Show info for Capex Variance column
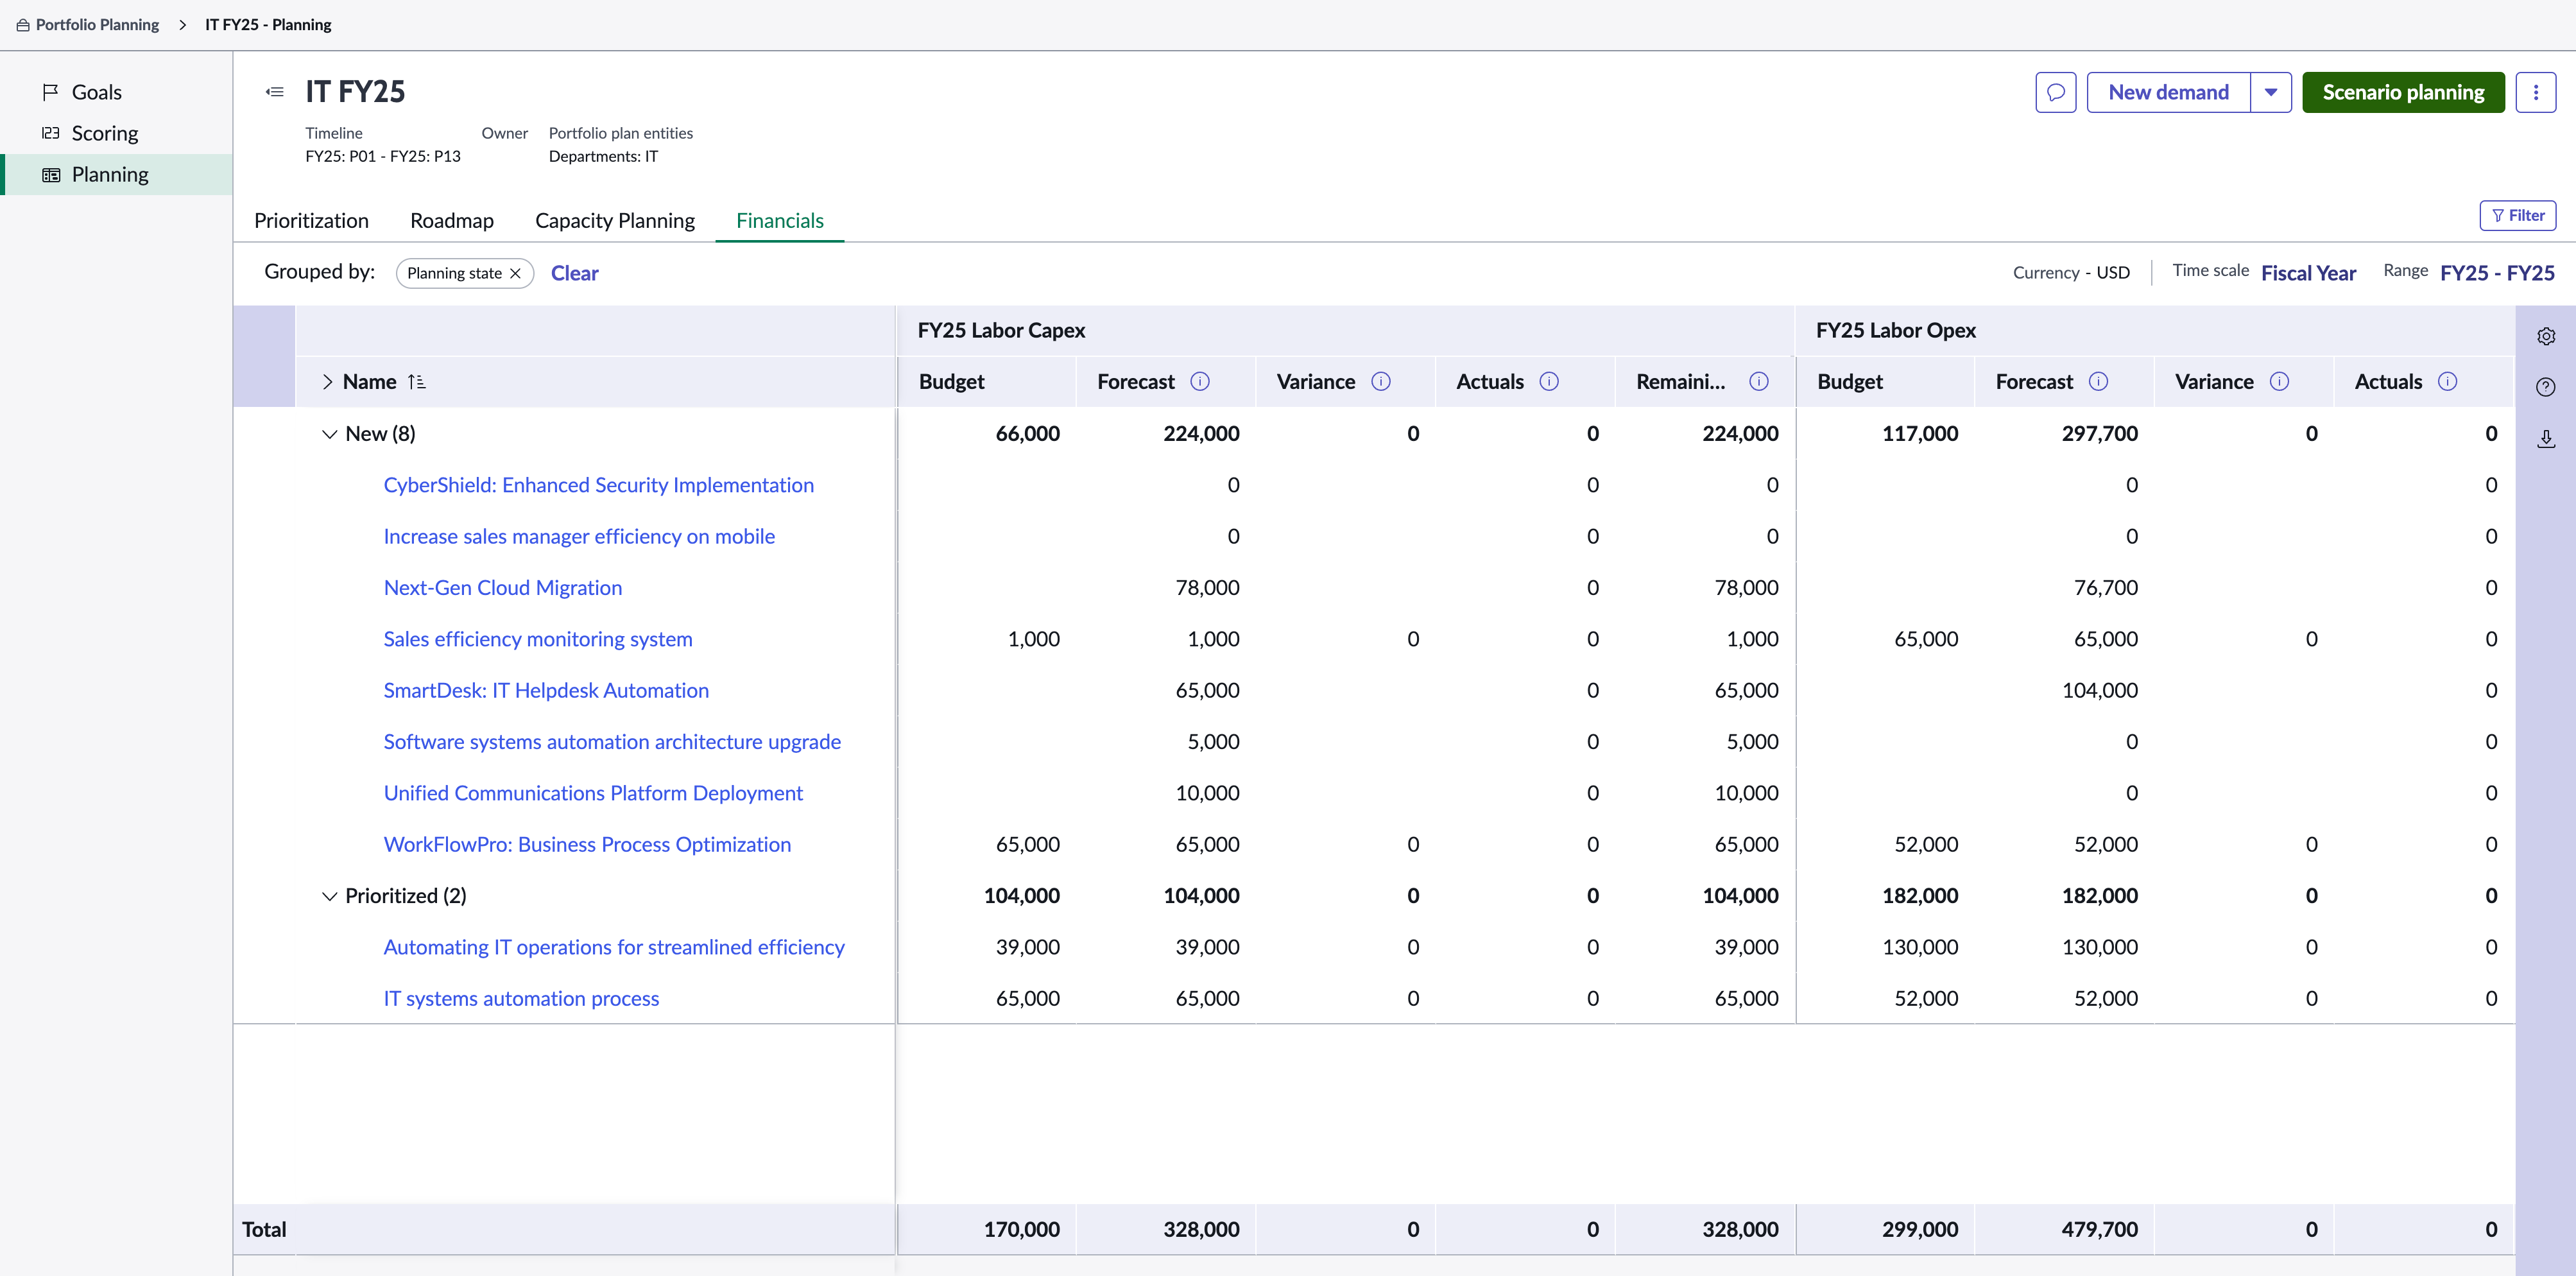The width and height of the screenshot is (2576, 1276). click(x=1380, y=382)
